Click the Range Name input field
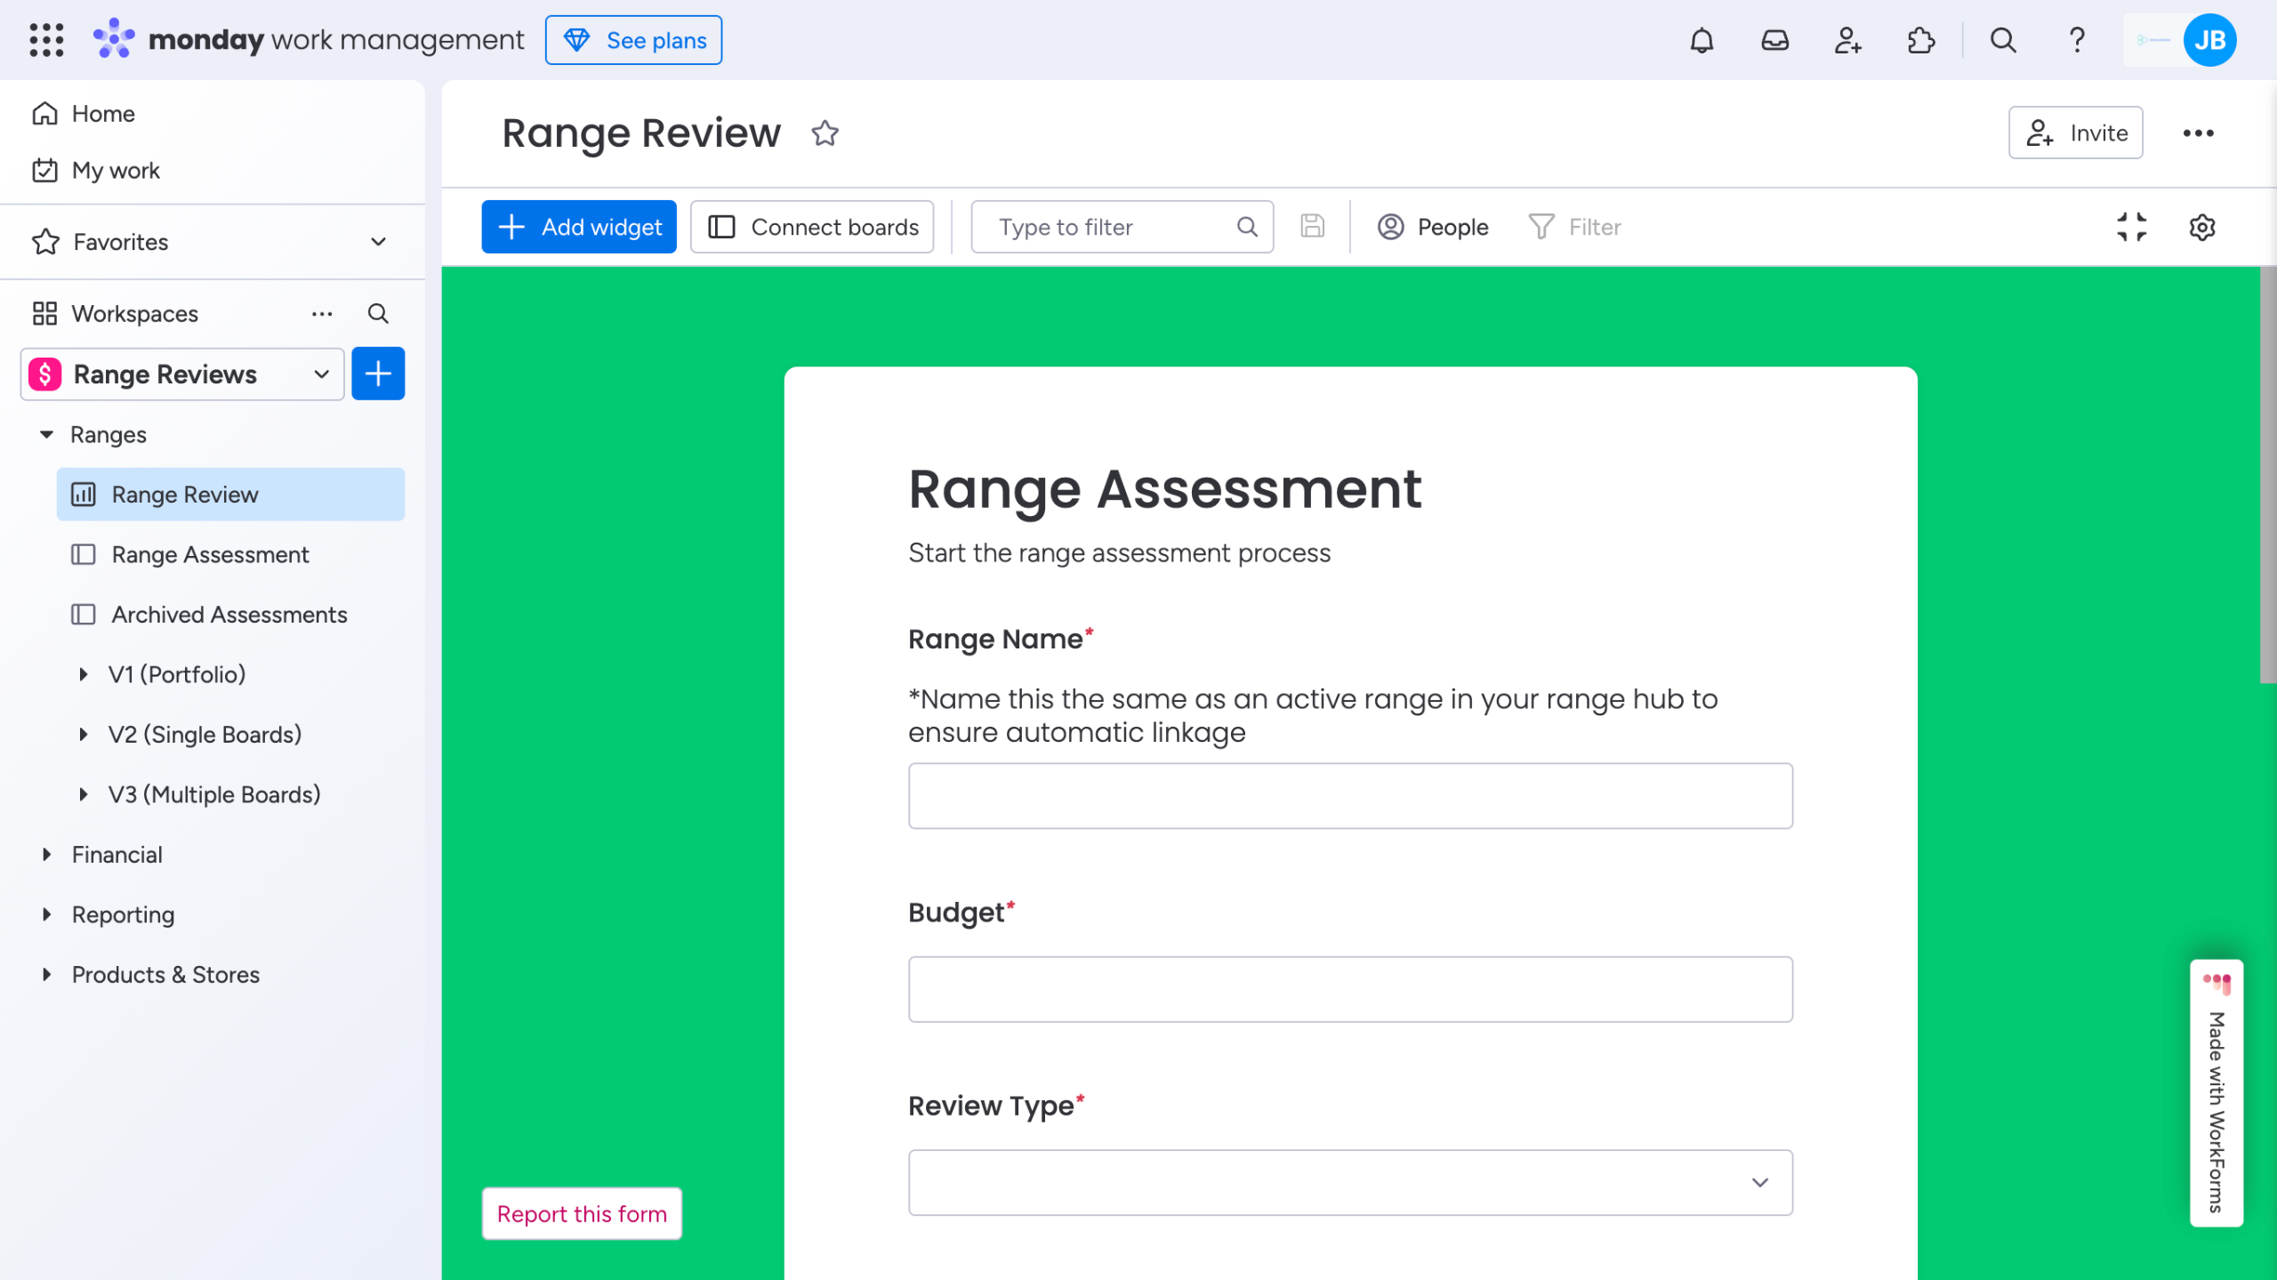2277x1280 pixels. click(1349, 796)
